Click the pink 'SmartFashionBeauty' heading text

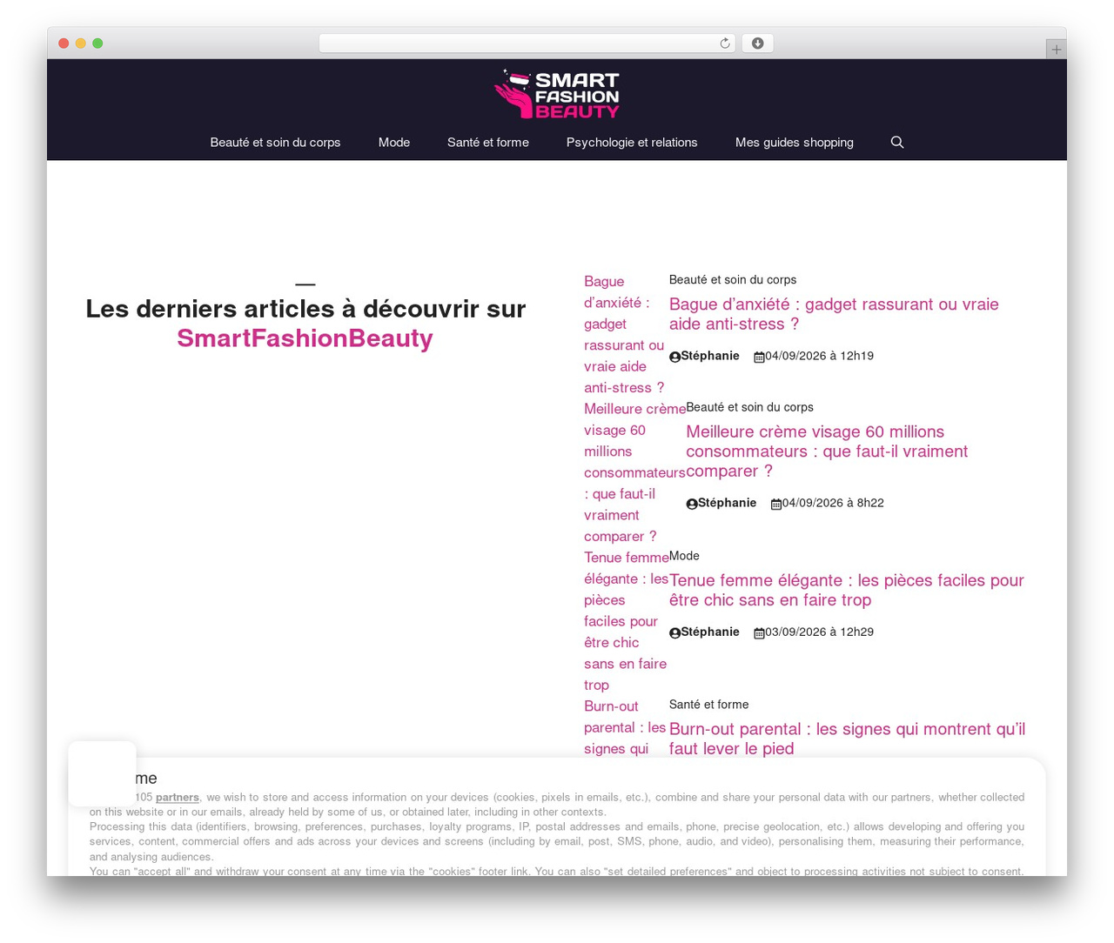[305, 338]
